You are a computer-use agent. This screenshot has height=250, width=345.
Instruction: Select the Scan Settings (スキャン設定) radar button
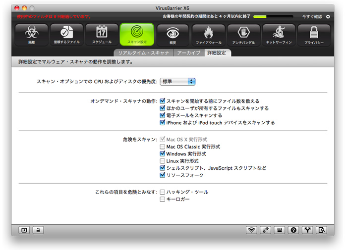(x=137, y=35)
